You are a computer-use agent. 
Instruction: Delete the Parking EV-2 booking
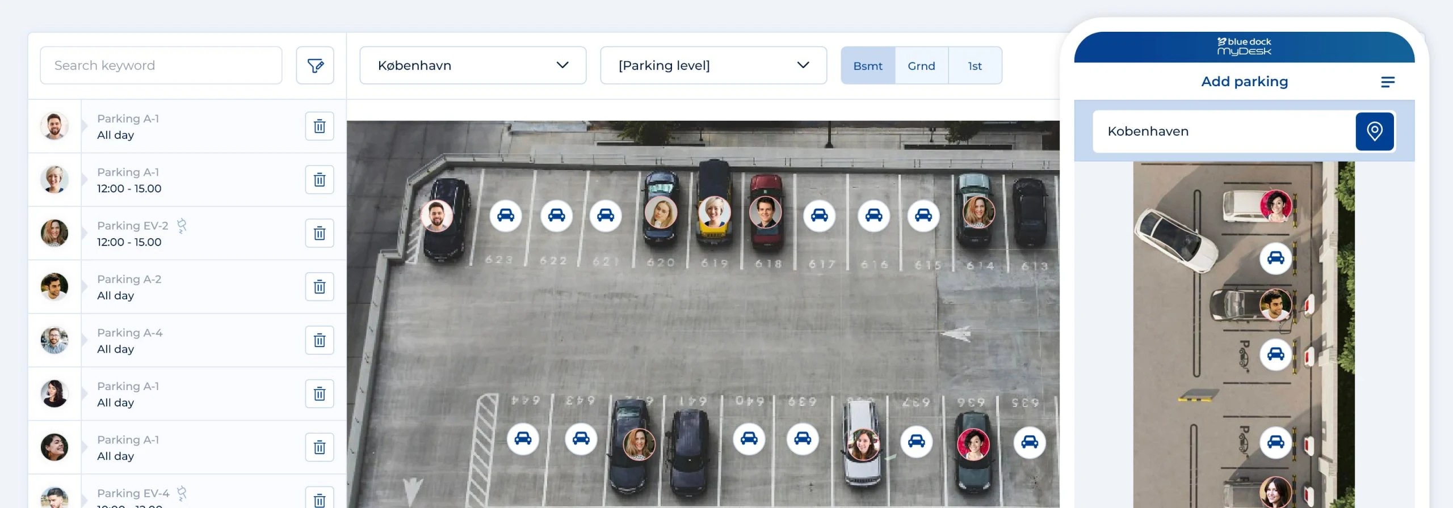click(320, 233)
